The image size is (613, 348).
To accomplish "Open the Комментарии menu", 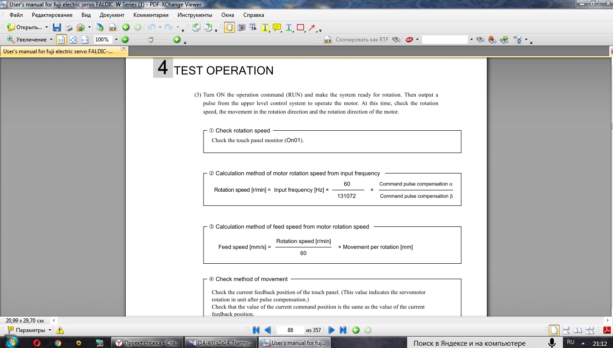I will click(x=151, y=15).
